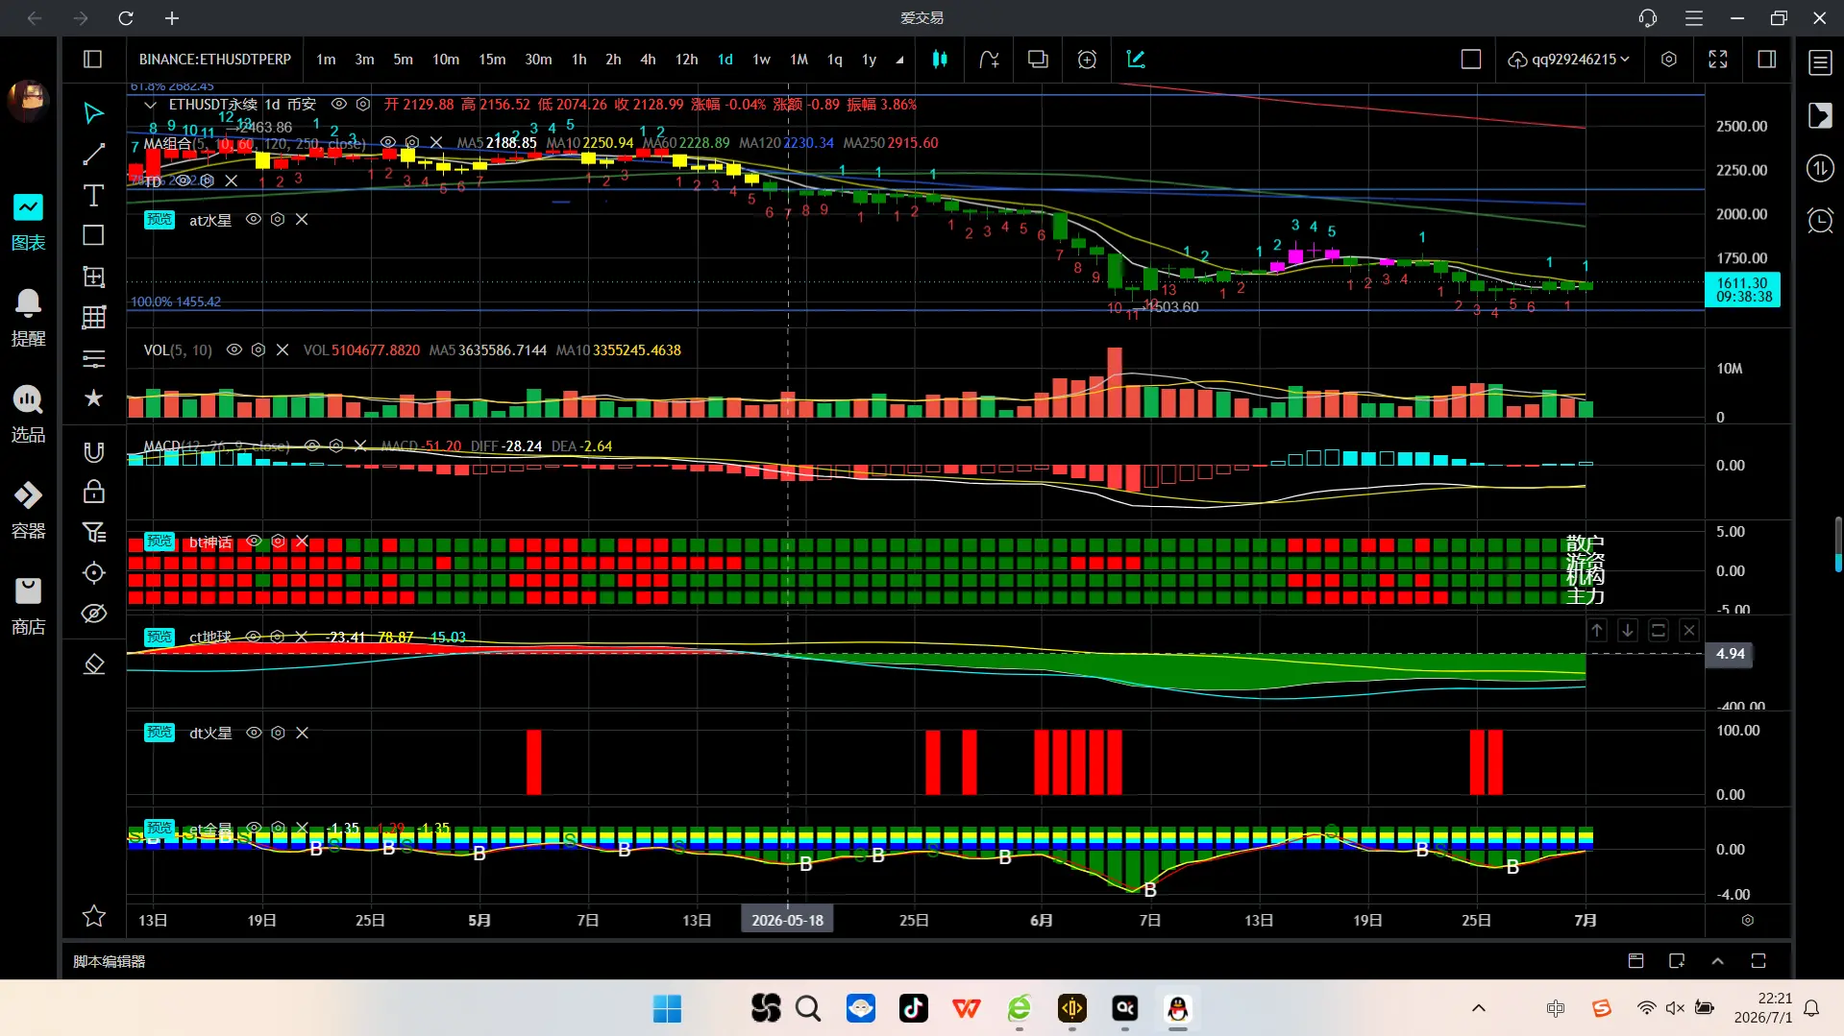Toggle visibility of dt火星 indicator
The image size is (1844, 1036).
coord(254,733)
